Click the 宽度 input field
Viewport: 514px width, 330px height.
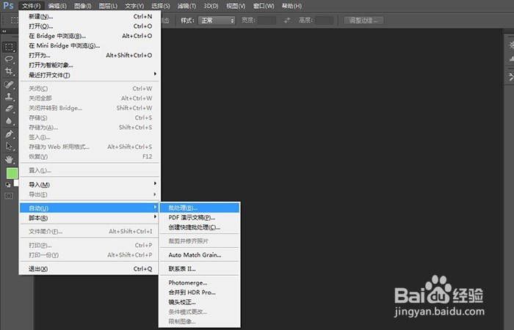[267, 21]
